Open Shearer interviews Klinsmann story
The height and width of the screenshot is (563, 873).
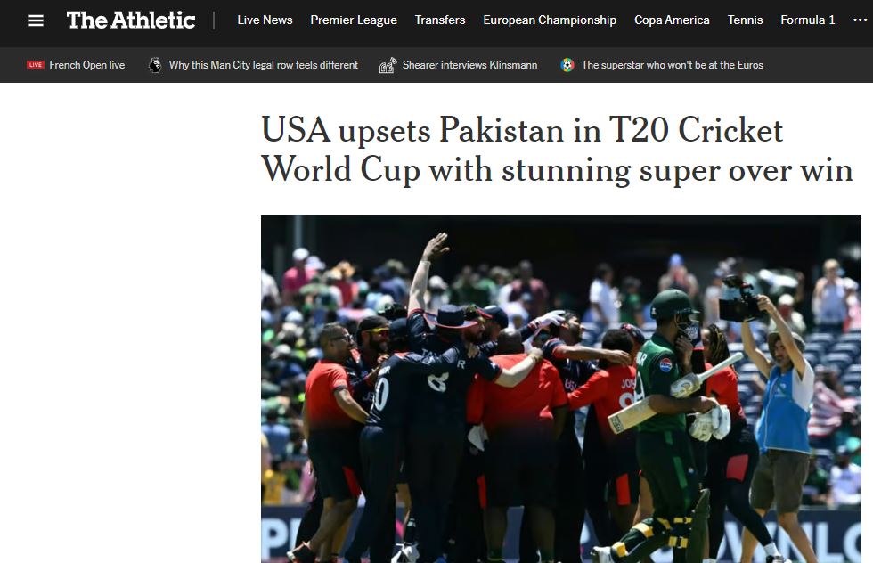tap(470, 65)
